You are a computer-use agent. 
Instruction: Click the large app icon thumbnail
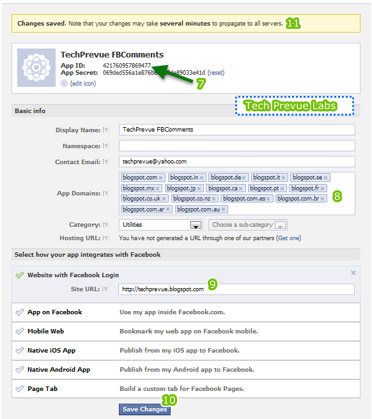pyautogui.click(x=36, y=68)
